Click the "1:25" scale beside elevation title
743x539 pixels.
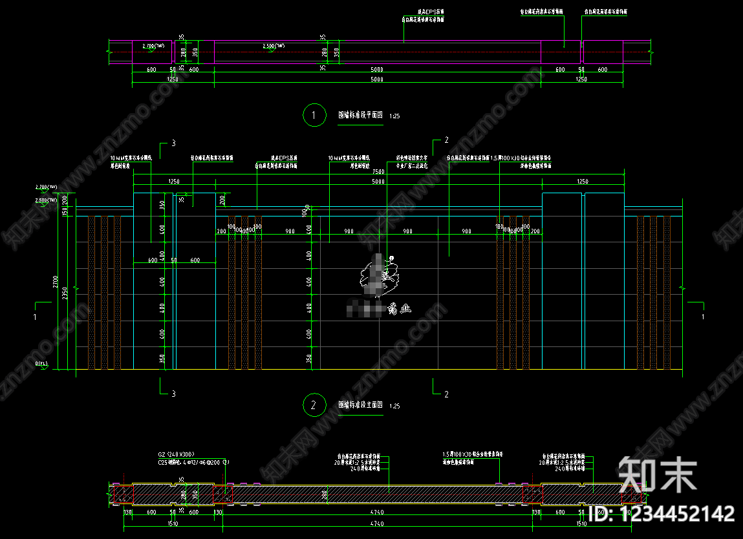tap(394, 406)
